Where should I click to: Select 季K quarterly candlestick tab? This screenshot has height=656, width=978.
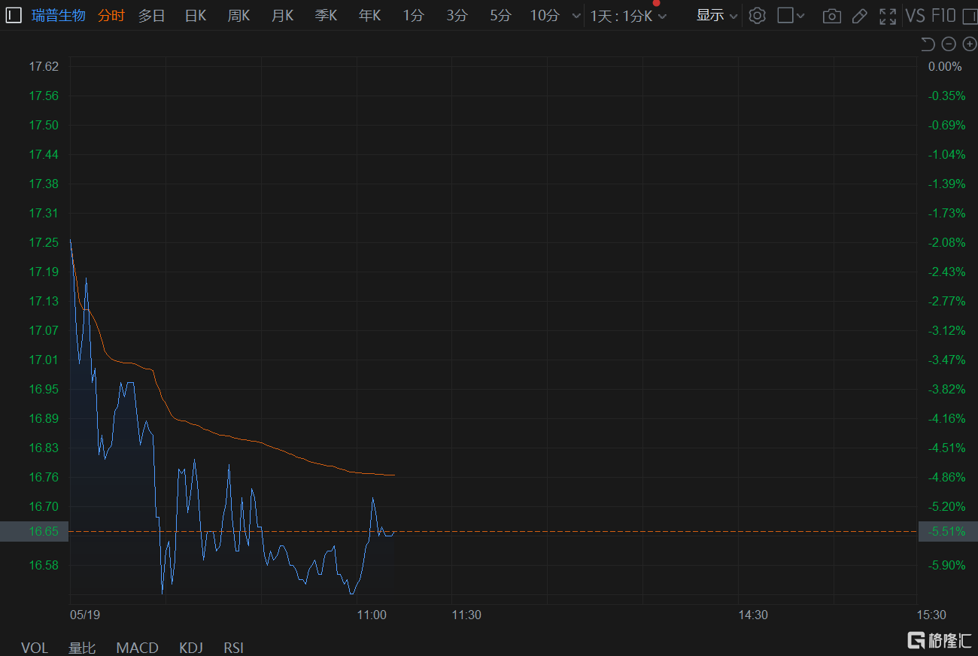(327, 15)
